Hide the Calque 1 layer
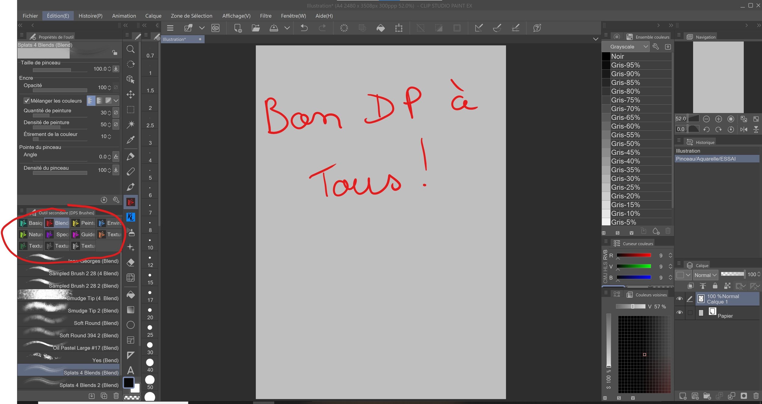The width and height of the screenshot is (762, 404). [x=679, y=299]
